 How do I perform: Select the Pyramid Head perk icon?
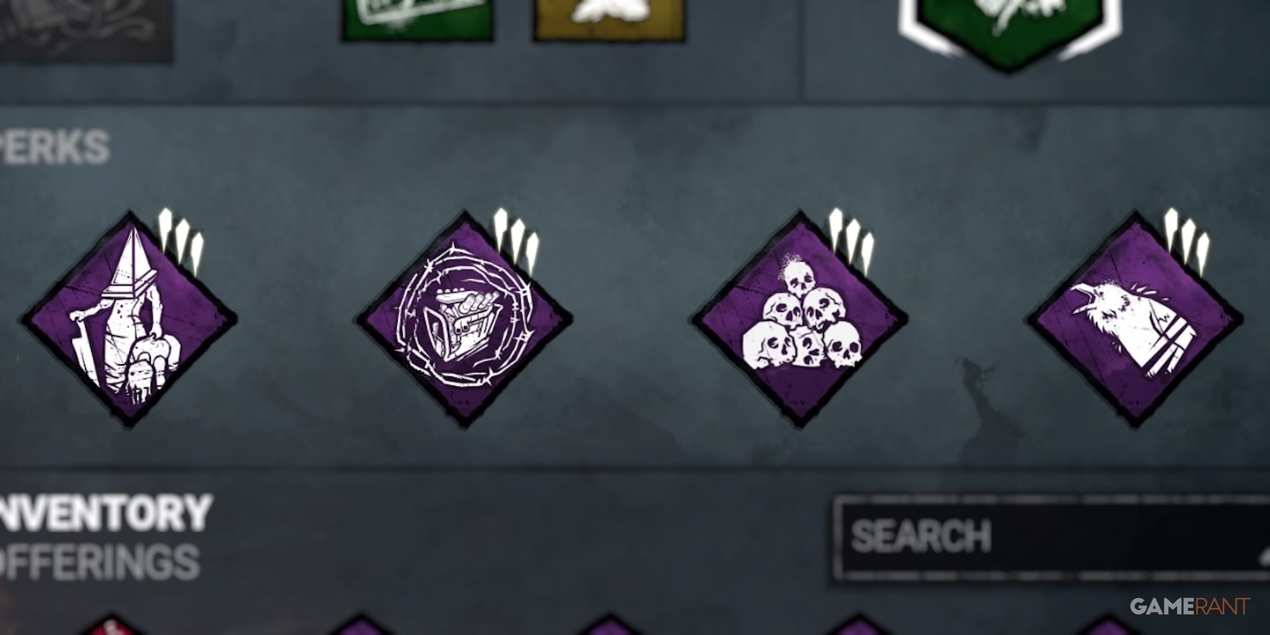click(x=129, y=319)
